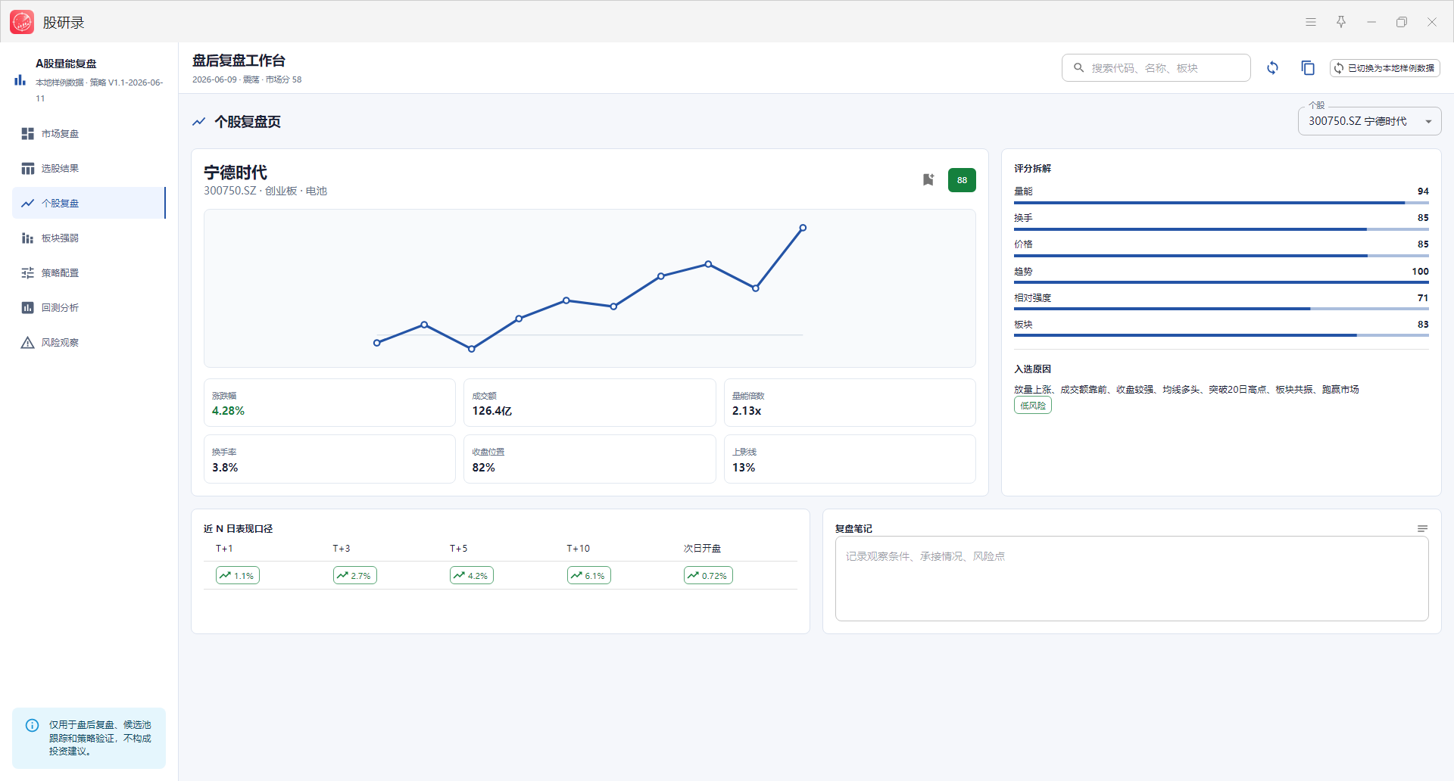
Task: Click the 量能倍数 2.13x value
Action: (x=747, y=411)
